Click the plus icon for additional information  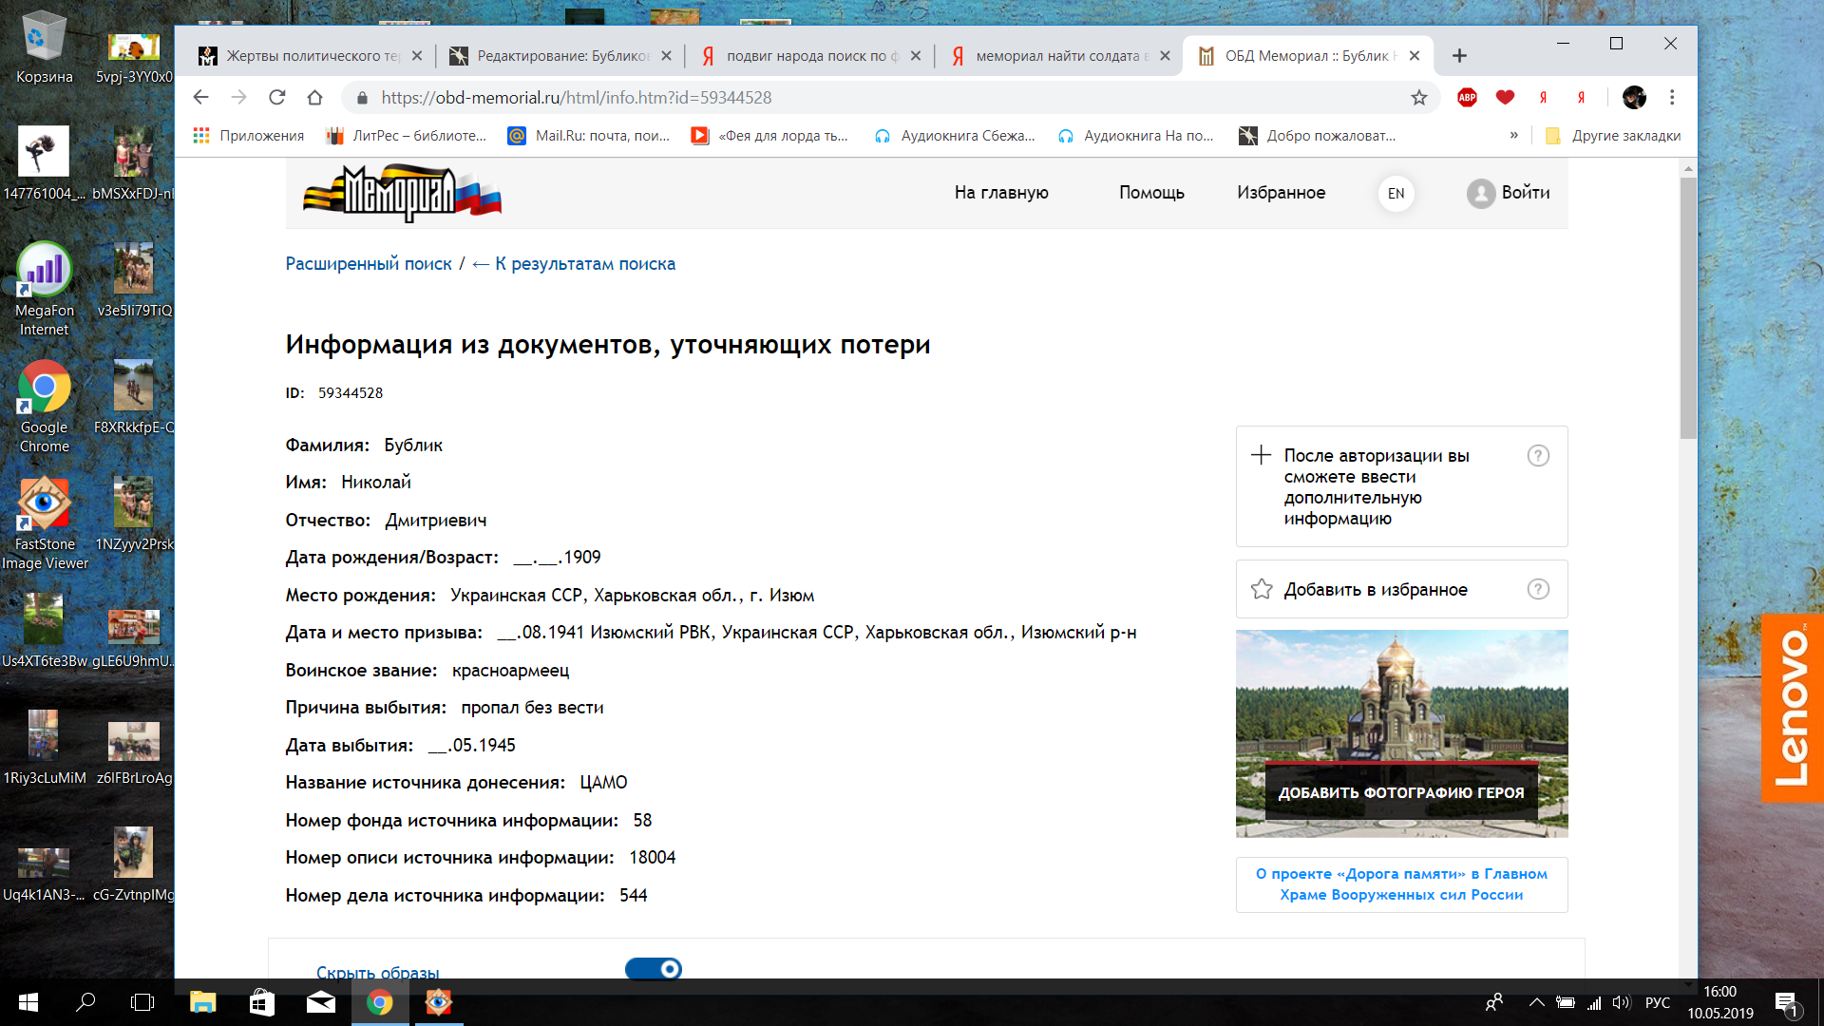[x=1261, y=455]
